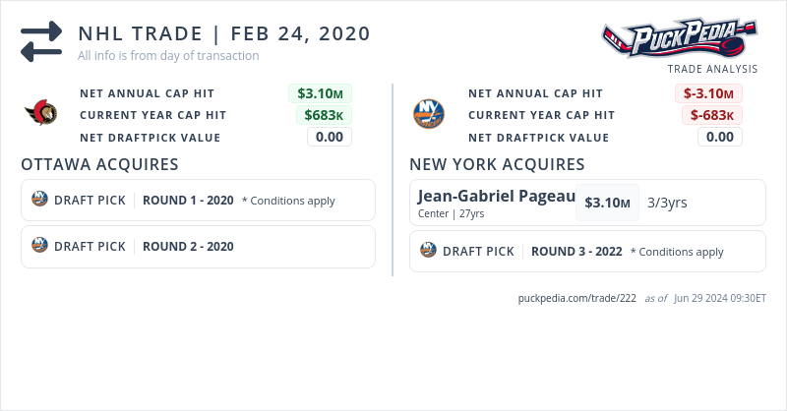
Task: Click the trade swap arrows icon
Action: [x=41, y=41]
